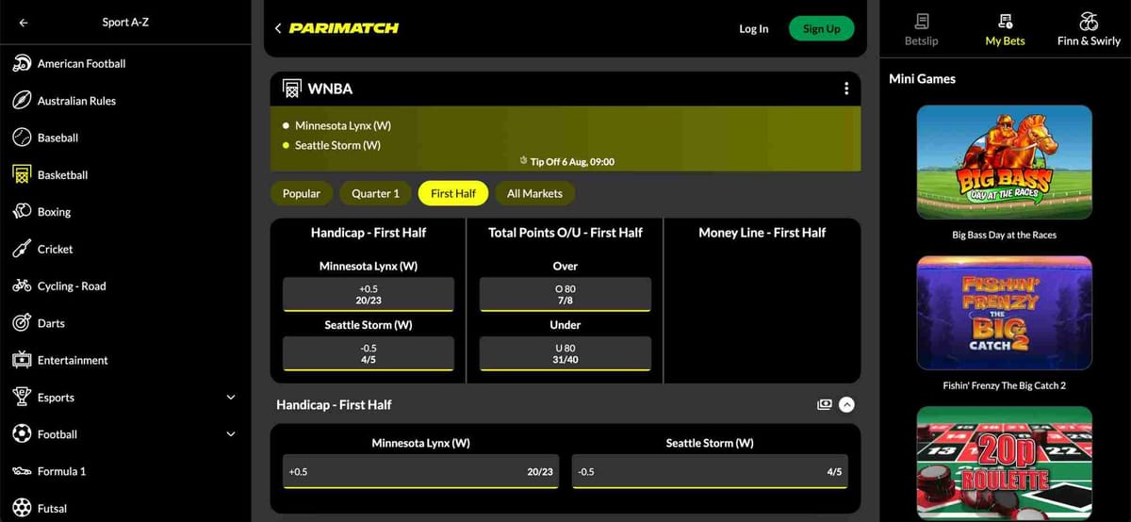Open Big Bass Day at the Races game
Viewport: 1131px width, 522px height.
(x=1004, y=163)
